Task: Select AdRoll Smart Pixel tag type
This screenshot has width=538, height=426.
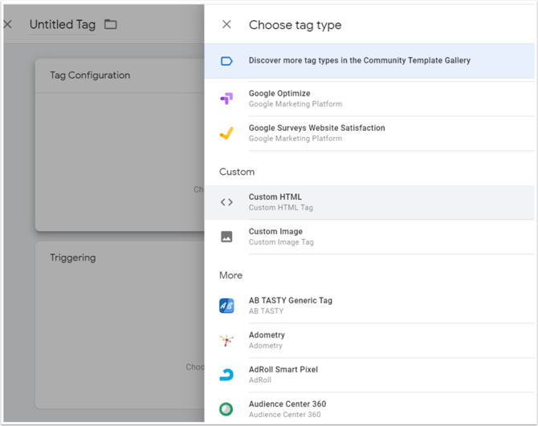Action: (369, 375)
